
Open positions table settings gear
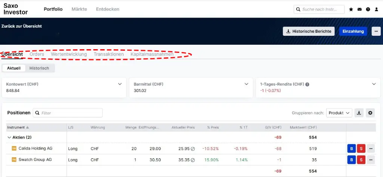(x=370, y=113)
